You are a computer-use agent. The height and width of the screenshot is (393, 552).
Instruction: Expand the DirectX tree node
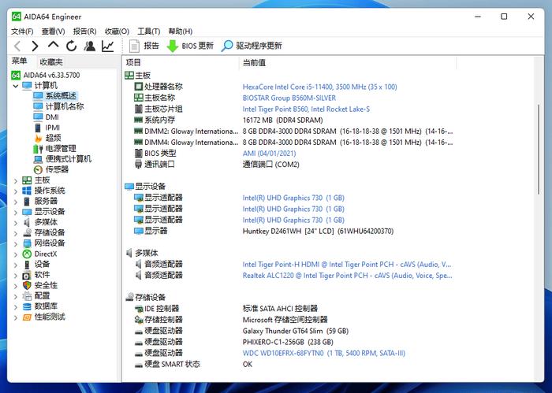point(16,254)
